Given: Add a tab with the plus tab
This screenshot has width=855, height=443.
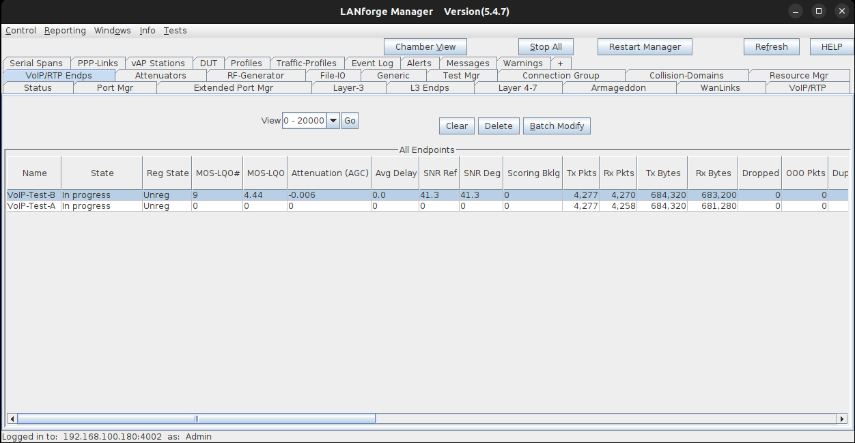Looking at the screenshot, I should (x=561, y=63).
